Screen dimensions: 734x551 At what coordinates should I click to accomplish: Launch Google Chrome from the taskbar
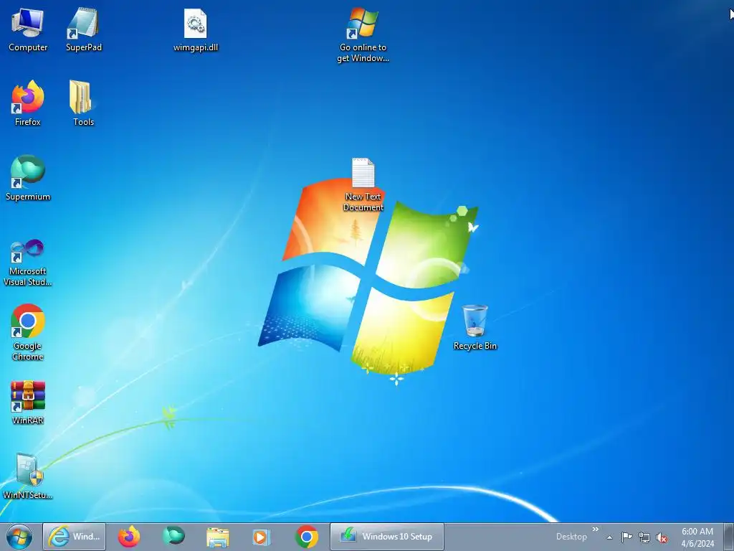tap(307, 537)
